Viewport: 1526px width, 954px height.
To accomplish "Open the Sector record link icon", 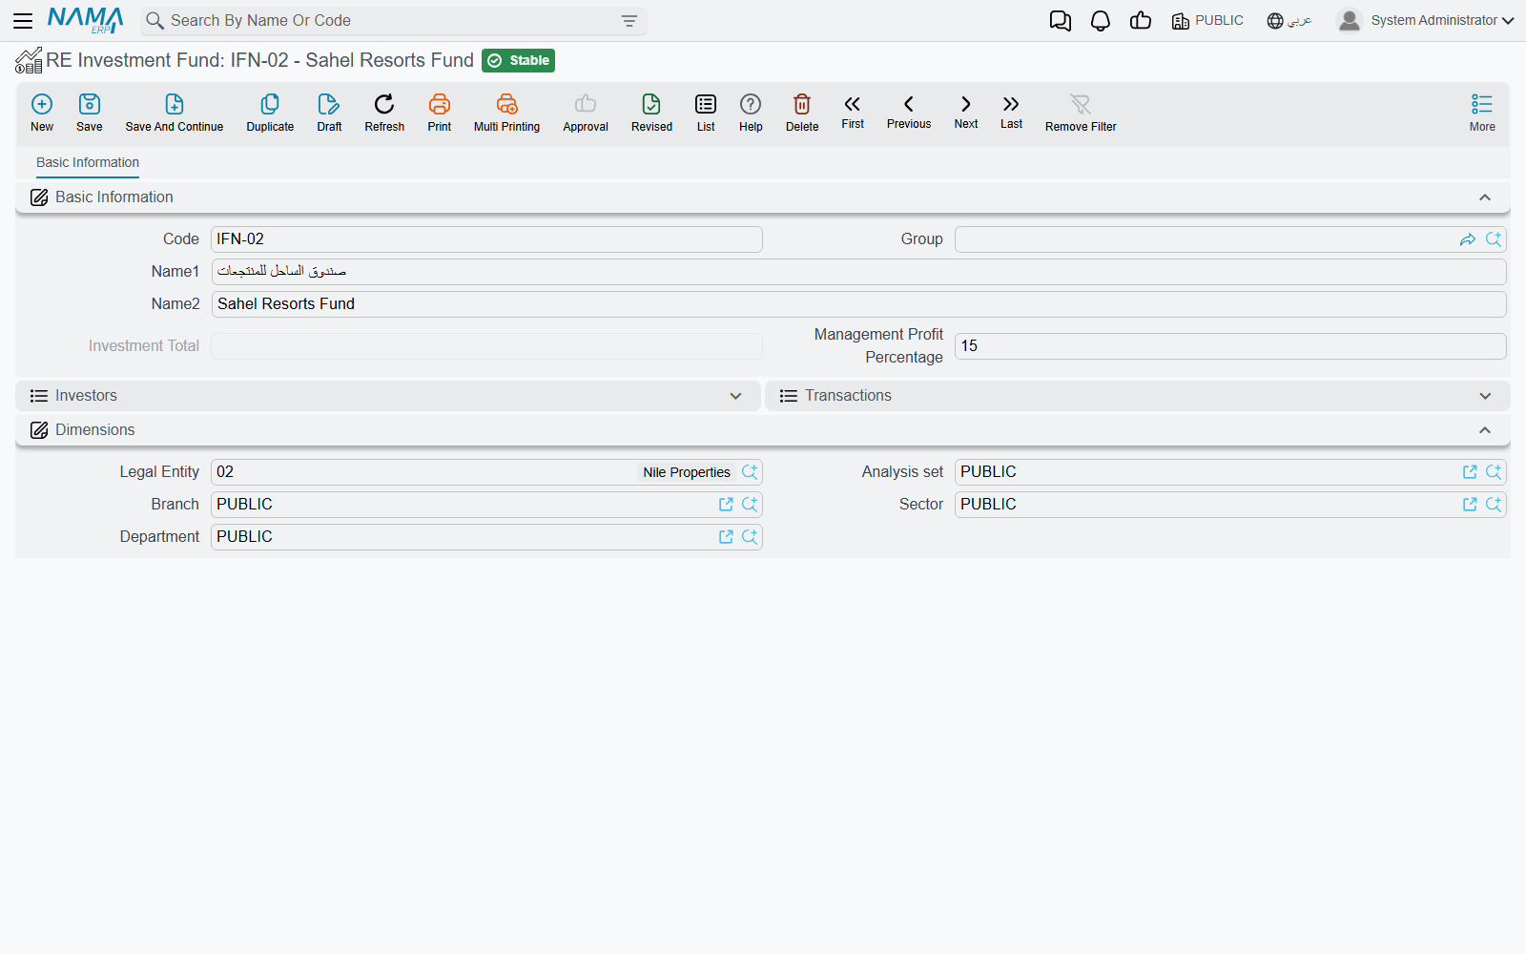I will (1470, 505).
